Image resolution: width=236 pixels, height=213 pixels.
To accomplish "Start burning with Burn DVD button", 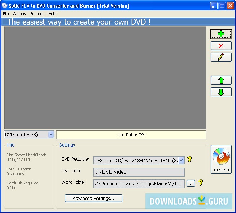I will 221,160.
